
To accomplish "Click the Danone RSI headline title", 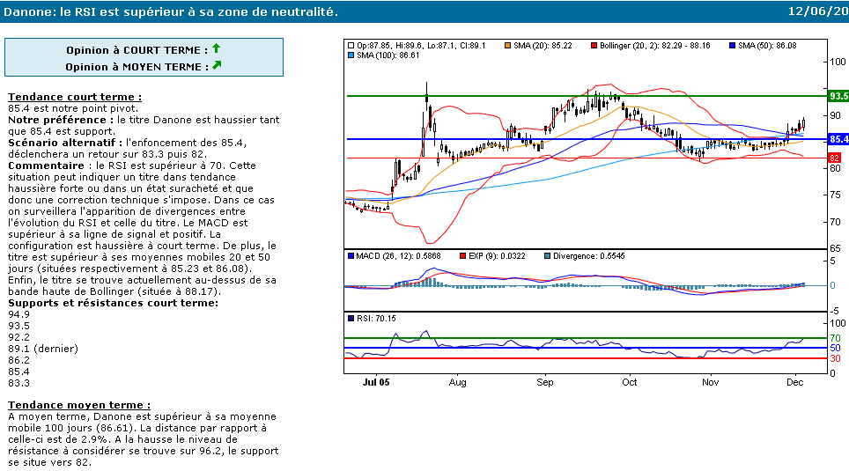I will [171, 12].
